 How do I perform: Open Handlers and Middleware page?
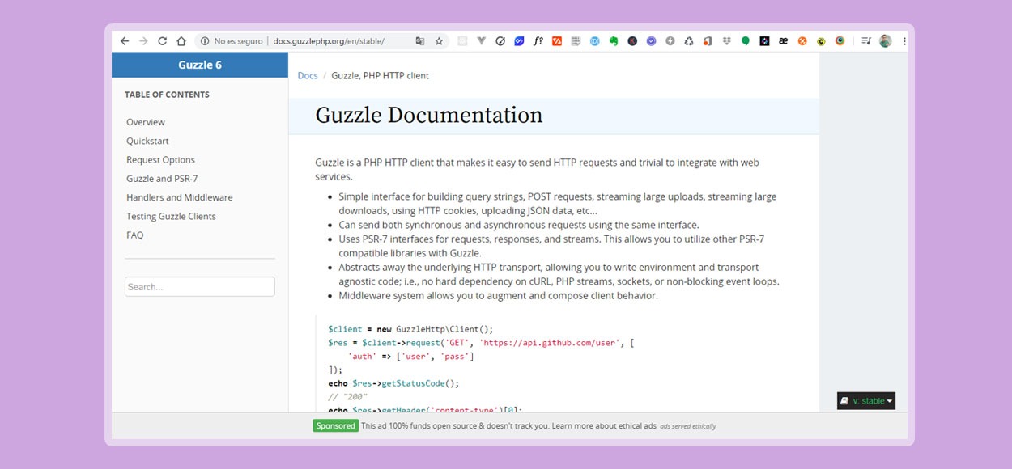[x=180, y=197]
